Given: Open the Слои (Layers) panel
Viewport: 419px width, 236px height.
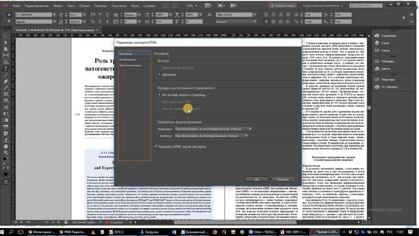Looking at the screenshot, I should click(x=382, y=43).
